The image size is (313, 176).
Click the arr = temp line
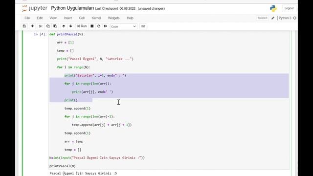point(74,141)
